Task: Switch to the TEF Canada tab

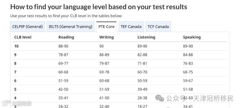Action: (x=131, y=26)
